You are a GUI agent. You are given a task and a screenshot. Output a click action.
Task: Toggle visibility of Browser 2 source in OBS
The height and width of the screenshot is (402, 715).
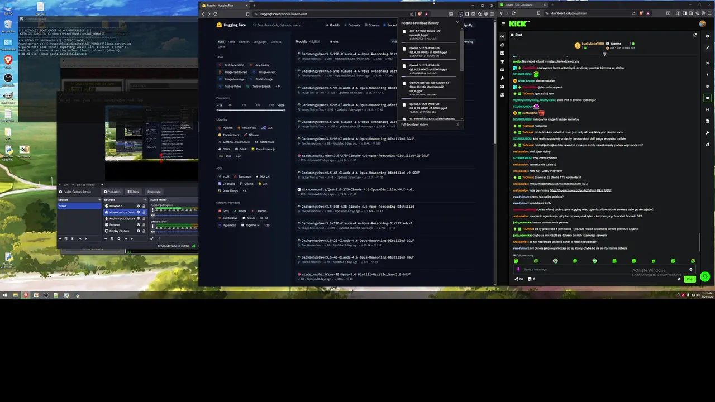139,206
